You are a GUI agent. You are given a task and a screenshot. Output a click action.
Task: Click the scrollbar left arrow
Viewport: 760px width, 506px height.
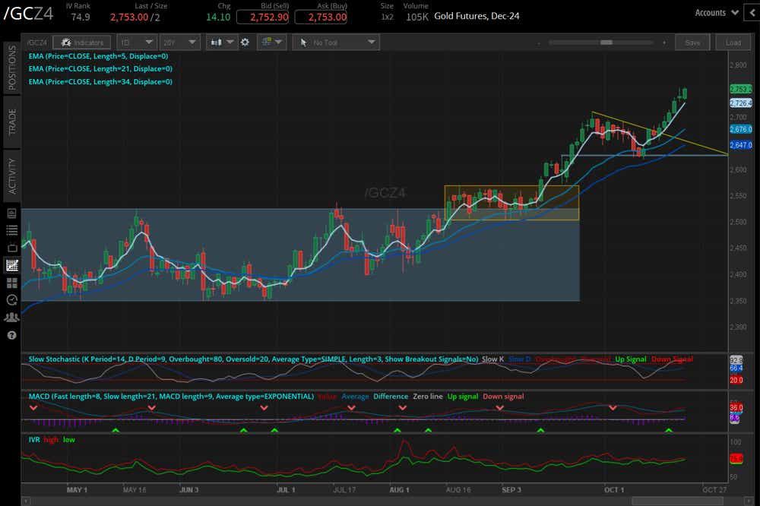coord(25,501)
